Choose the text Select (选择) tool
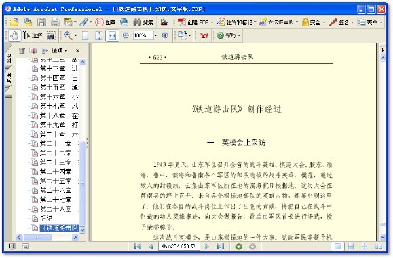393x258 pixels. point(33,36)
